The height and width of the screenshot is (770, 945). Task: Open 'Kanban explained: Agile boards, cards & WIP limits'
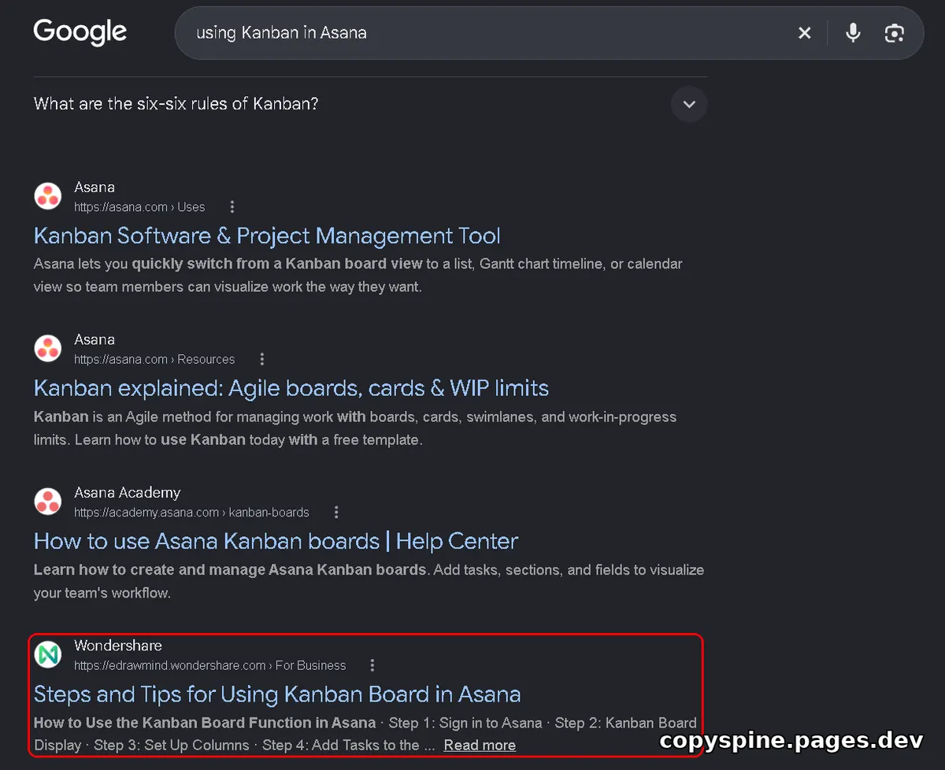tap(291, 387)
